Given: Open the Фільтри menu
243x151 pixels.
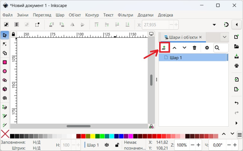Looking at the screenshot, I should (x=125, y=15).
